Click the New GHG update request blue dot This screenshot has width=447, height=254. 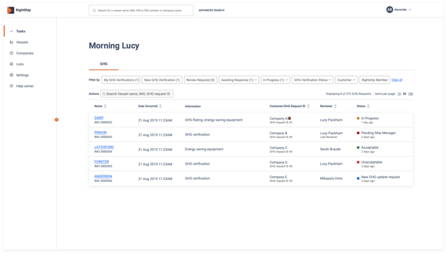tap(358, 179)
